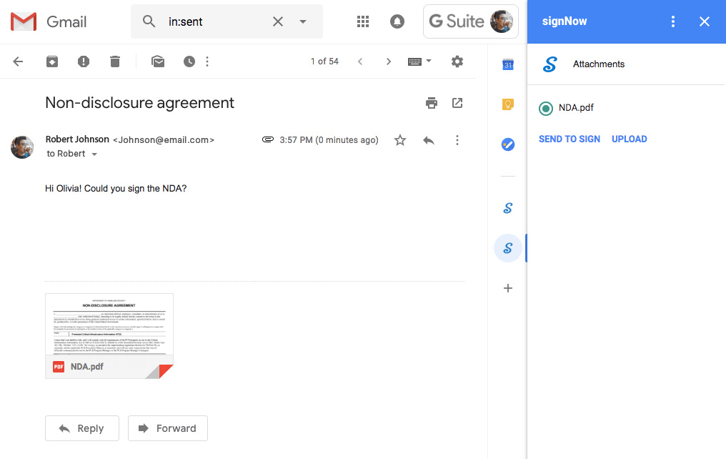Screen dimensions: 726x459
Task: Open the input tools keyboard dropdown
Action: click(419, 61)
